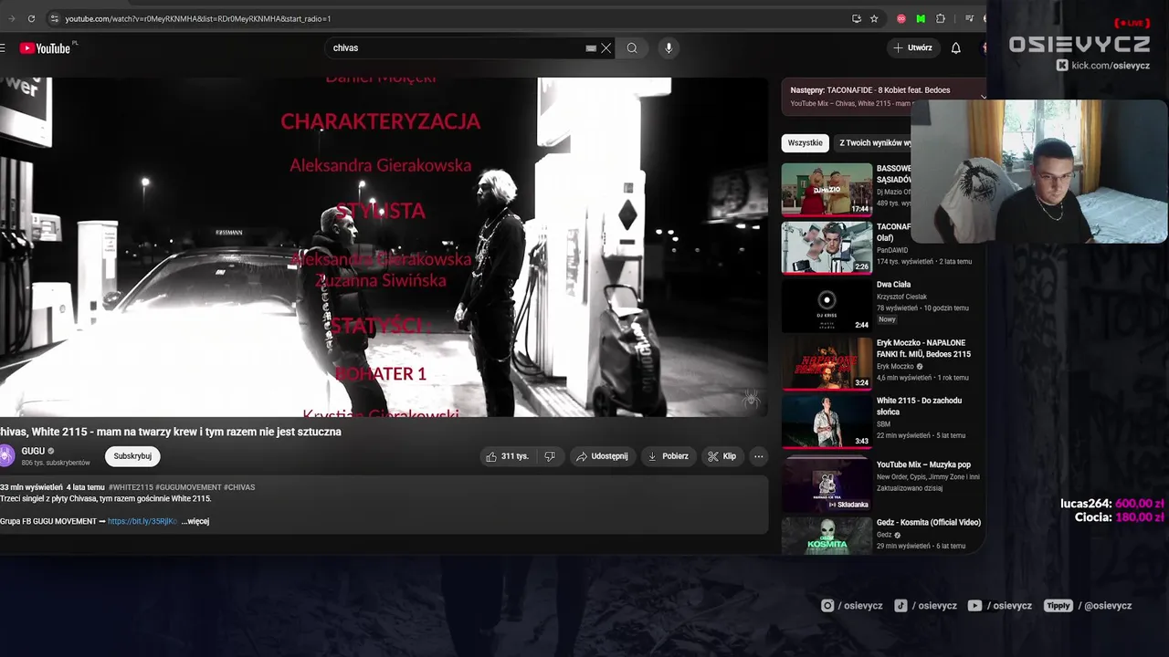The image size is (1169, 657).
Task: Open White 2115 Do zachodu słońca title
Action: click(919, 406)
